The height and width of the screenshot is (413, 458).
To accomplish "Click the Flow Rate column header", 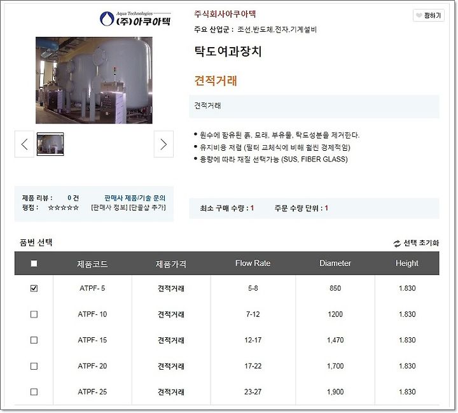I will pyautogui.click(x=253, y=263).
